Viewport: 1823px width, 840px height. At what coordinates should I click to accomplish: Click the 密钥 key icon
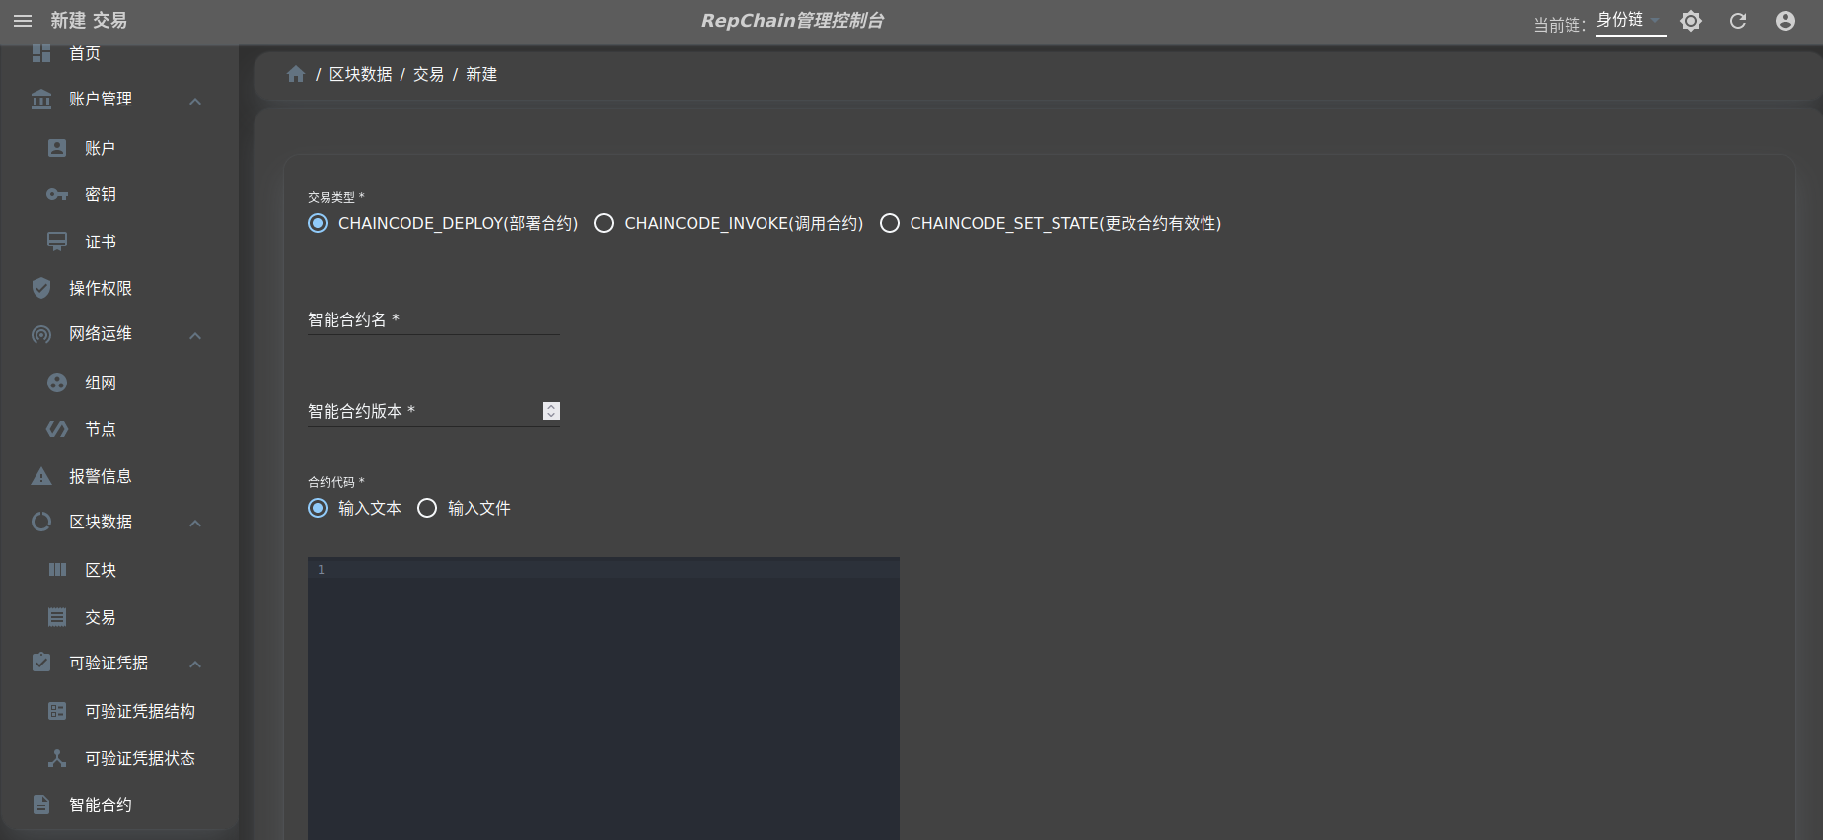pos(57,194)
